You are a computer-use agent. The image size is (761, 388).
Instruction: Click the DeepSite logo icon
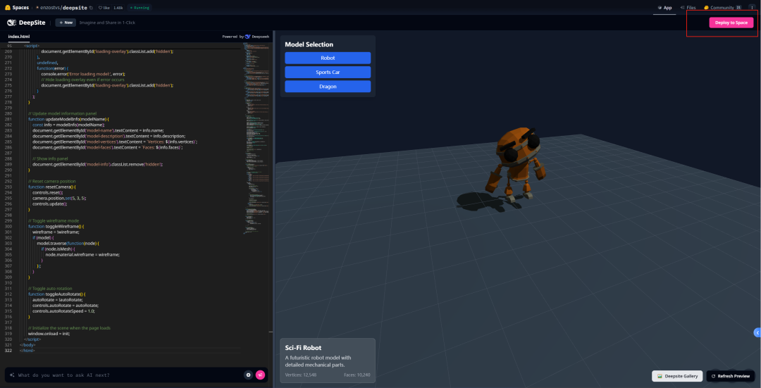point(12,23)
